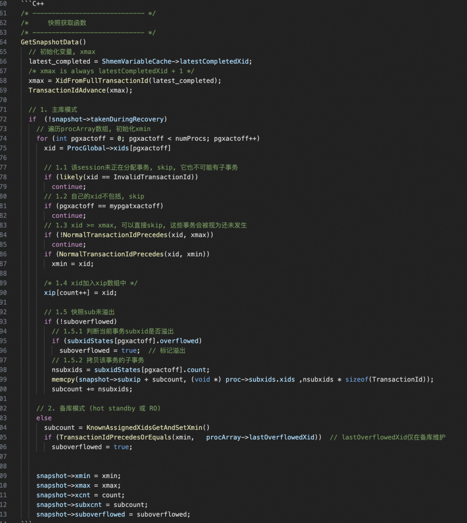Click takenDuringRecovery in the if condition

coord(127,119)
